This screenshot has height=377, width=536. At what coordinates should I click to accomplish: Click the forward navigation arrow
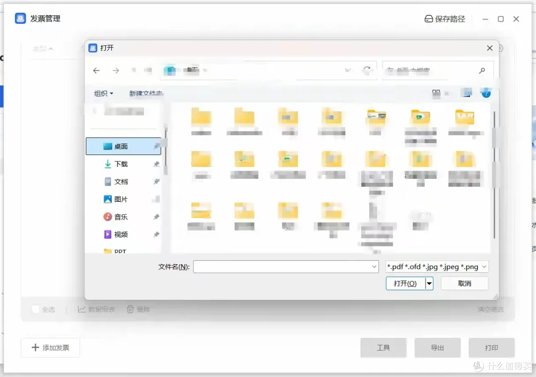pos(116,71)
